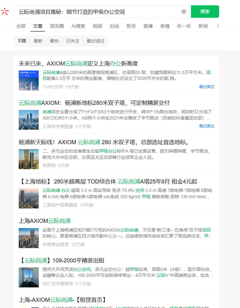The image size is (240, 308).
Task: Click the 申城商业租赁 source name
Action: tap(56, 245)
